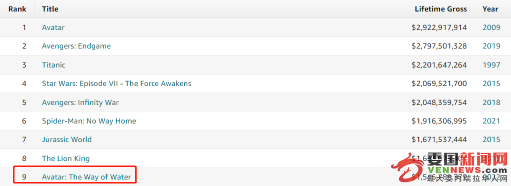Open the Avengers: Infinity War link
Viewport: 511px width, 186px height.
coord(80,102)
